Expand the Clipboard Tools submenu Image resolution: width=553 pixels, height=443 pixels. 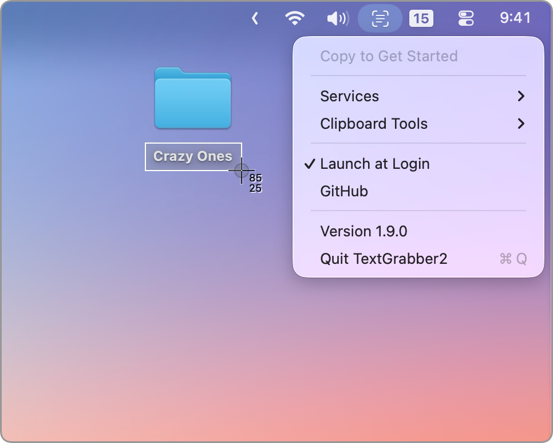373,124
